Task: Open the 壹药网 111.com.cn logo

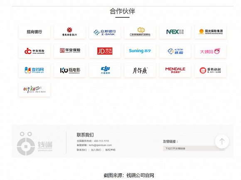Action: 34,70
